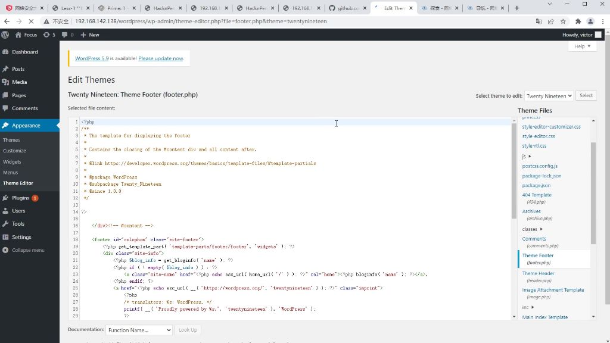
Task: Open Comments in the sidebar menu
Action: tap(24, 108)
